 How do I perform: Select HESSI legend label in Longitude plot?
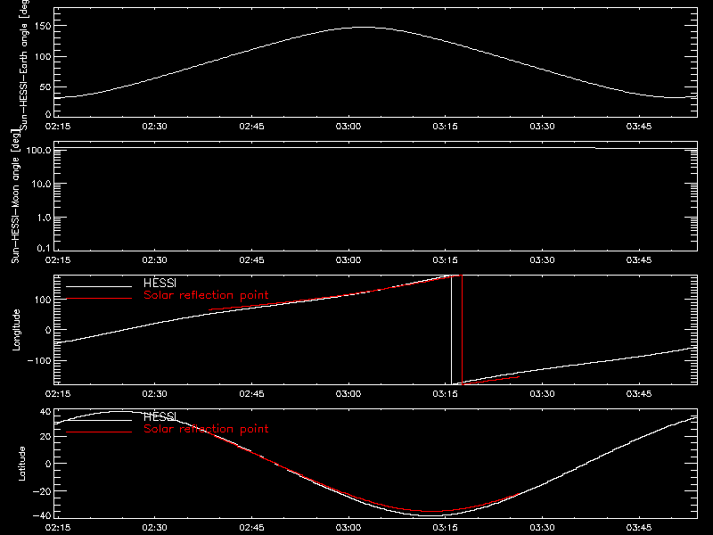160,283
